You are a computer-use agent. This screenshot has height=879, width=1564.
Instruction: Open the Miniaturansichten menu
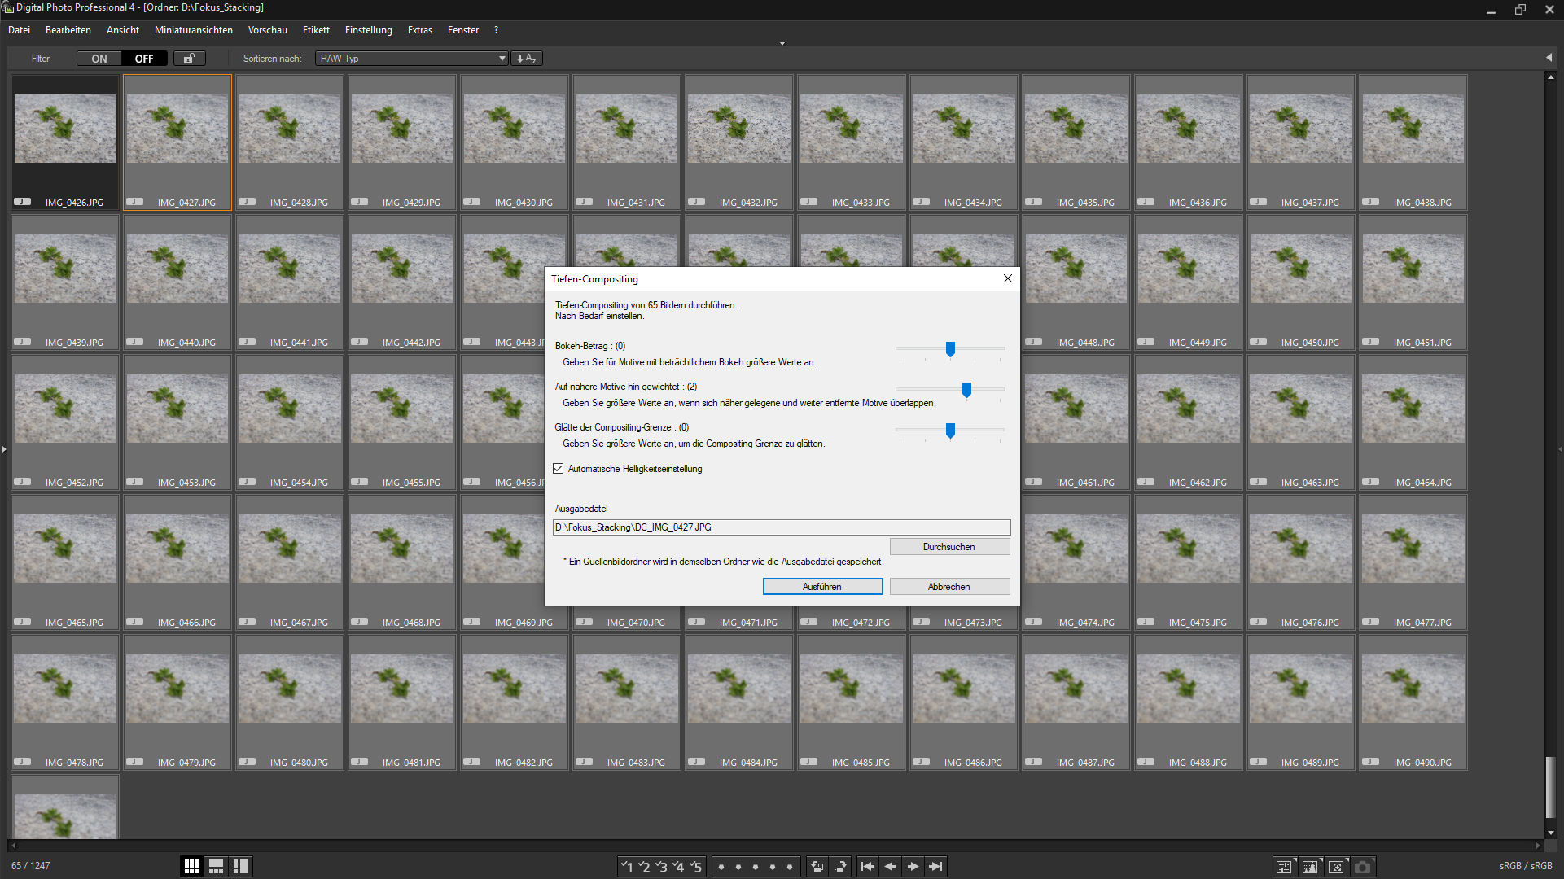(x=194, y=30)
